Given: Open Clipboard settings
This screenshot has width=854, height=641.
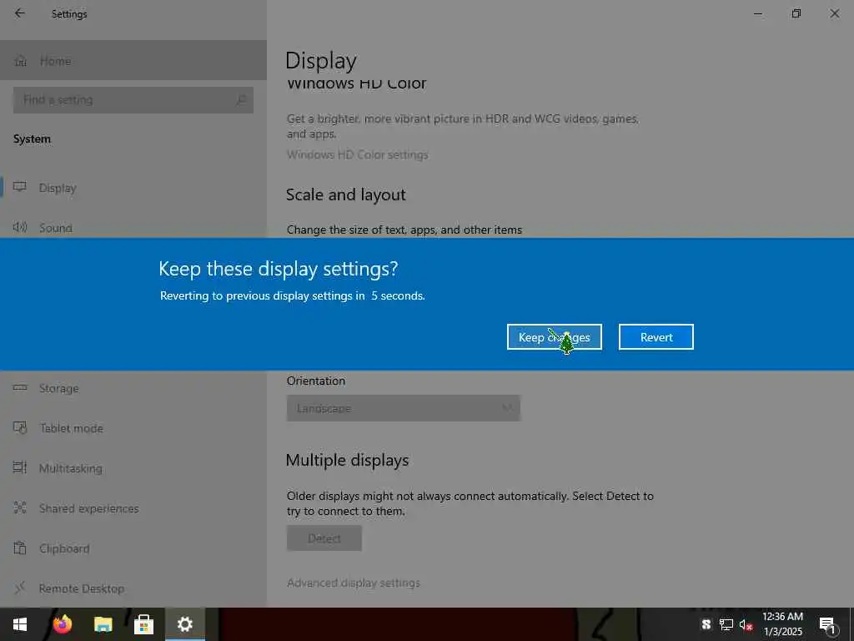Looking at the screenshot, I should tap(133, 548).
